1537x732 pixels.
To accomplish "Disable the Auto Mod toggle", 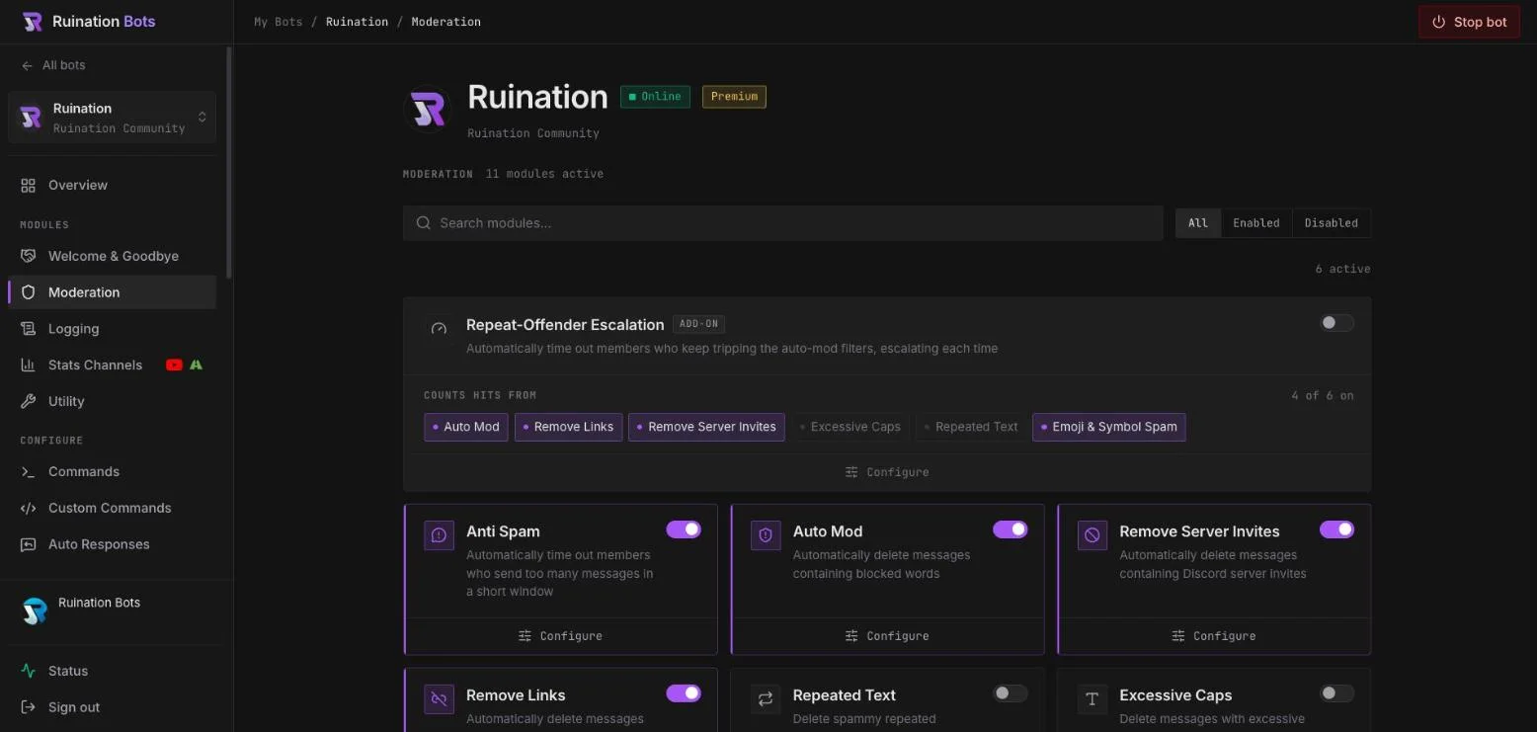I will (x=1010, y=529).
